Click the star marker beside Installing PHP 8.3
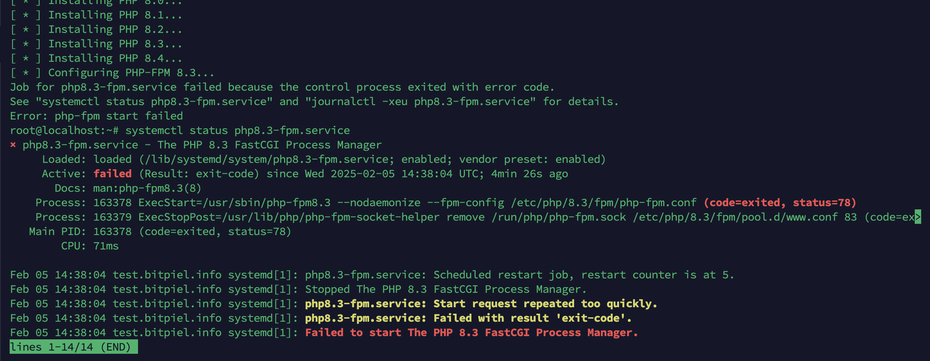The width and height of the screenshot is (930, 361). point(26,44)
